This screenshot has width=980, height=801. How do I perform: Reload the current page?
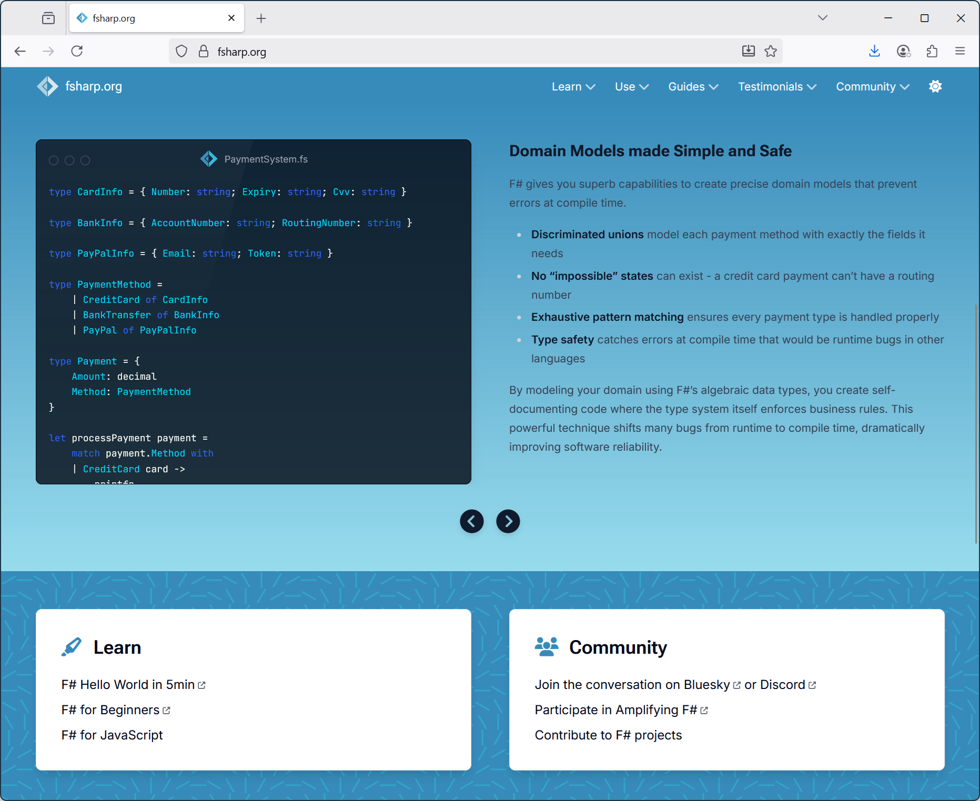pyautogui.click(x=77, y=51)
